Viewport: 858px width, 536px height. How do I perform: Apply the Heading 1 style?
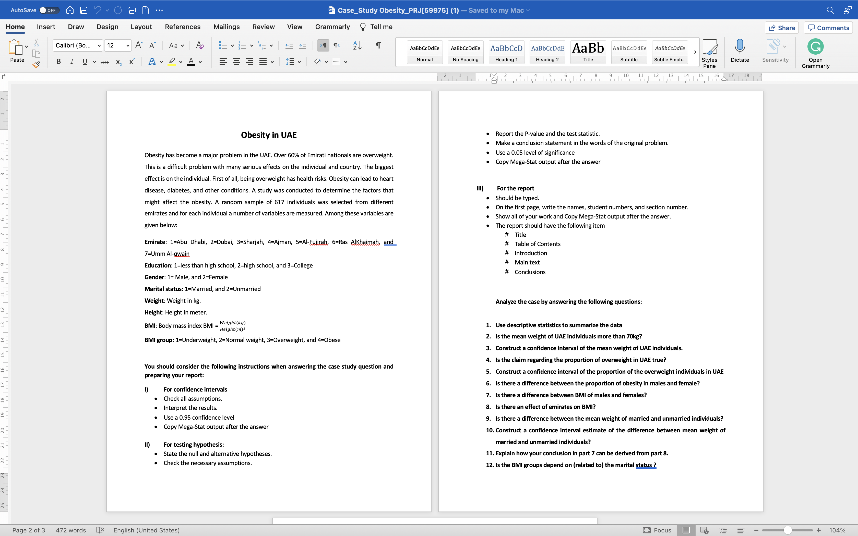[506, 52]
